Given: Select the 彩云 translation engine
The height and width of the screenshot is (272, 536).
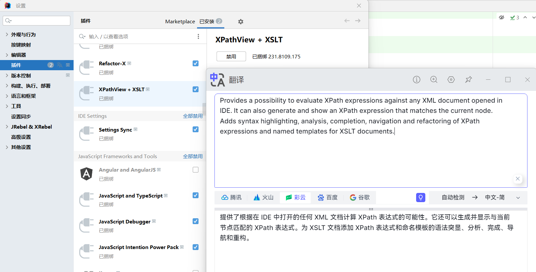Looking at the screenshot, I should tap(296, 198).
